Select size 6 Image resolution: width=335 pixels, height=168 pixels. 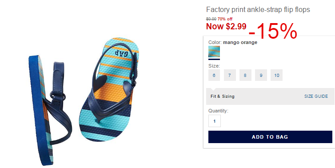point(214,75)
